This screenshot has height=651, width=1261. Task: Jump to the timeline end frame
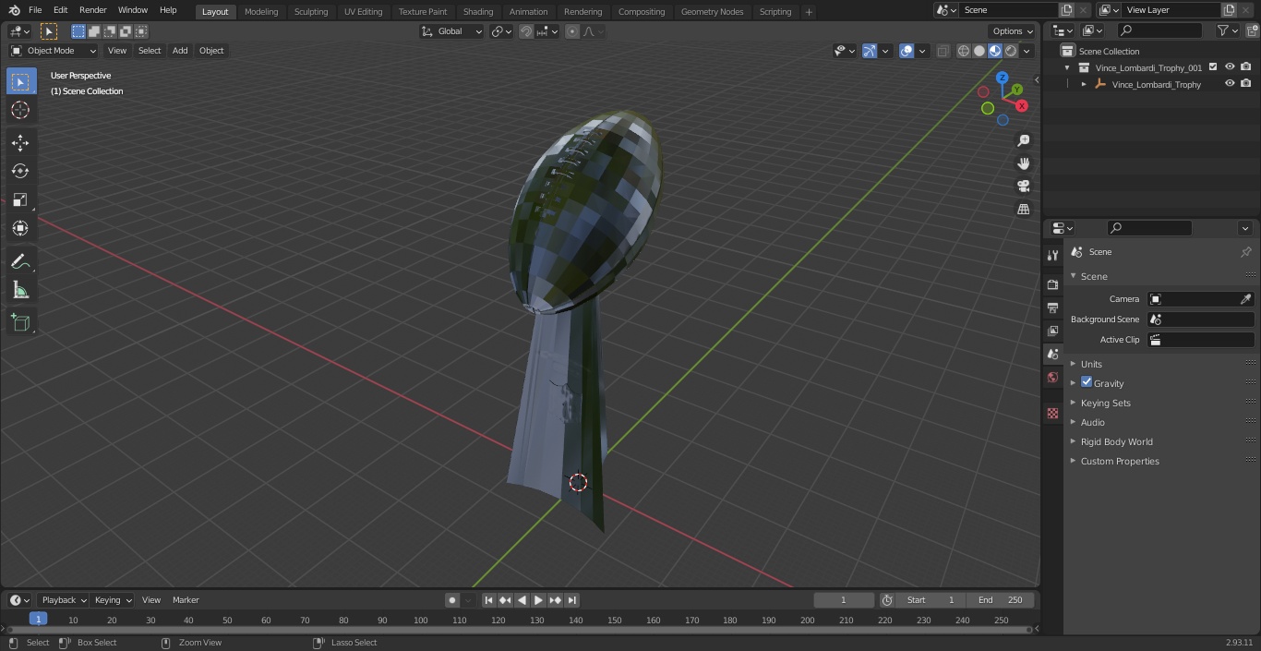point(572,600)
